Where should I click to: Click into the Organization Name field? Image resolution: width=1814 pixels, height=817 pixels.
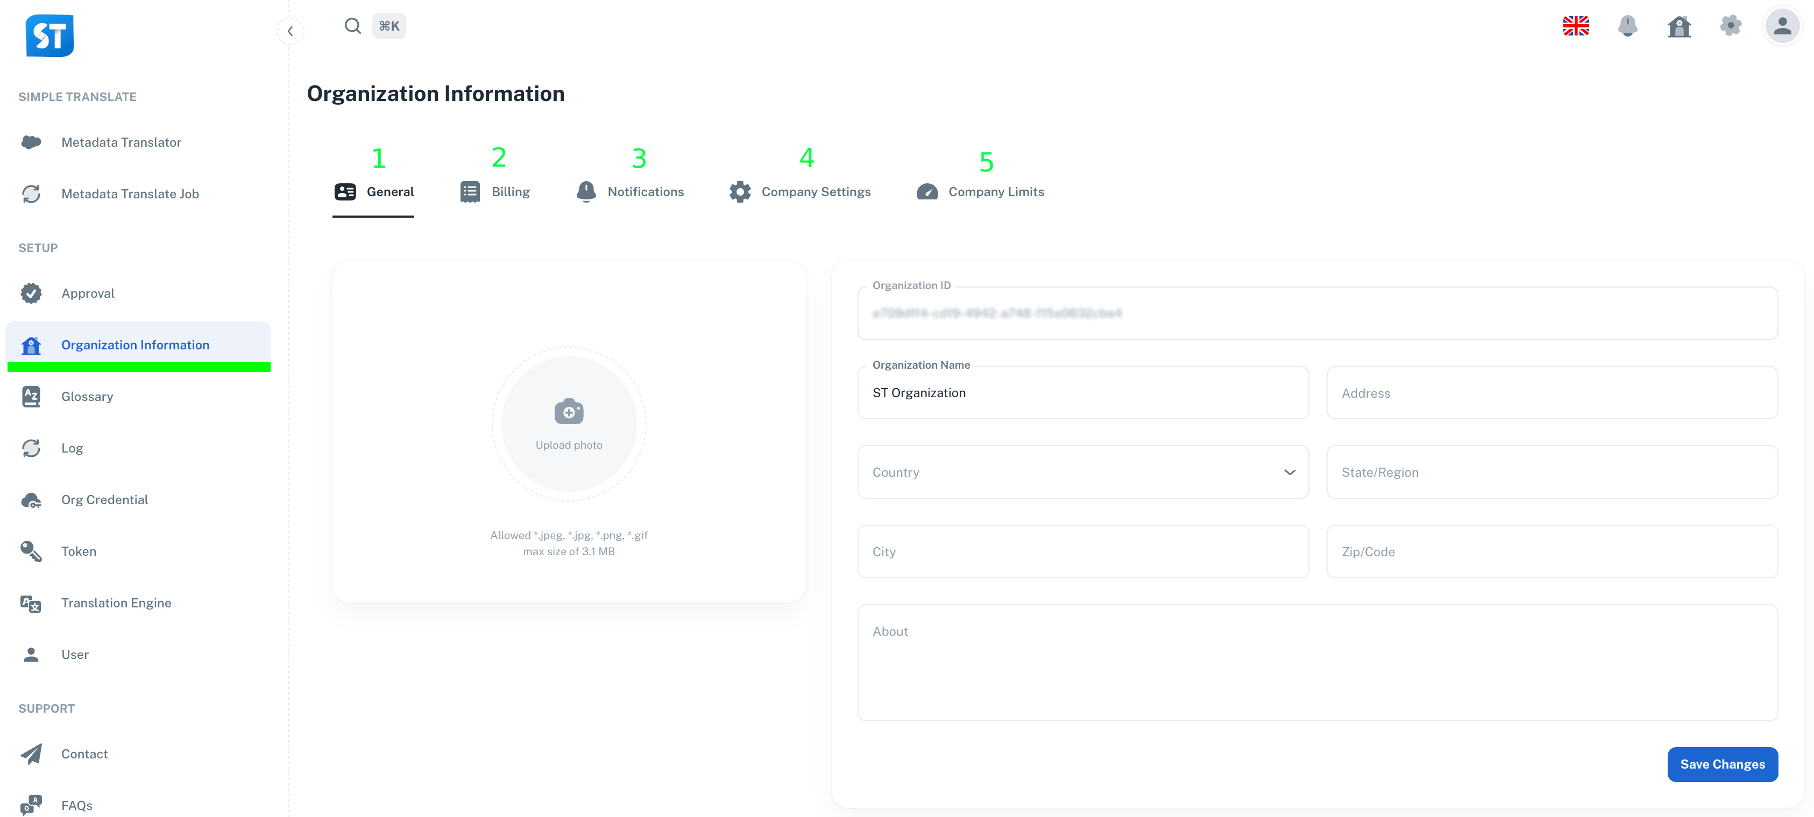point(1083,393)
